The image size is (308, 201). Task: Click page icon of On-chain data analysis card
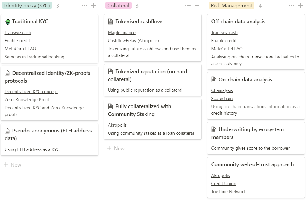click(214, 79)
